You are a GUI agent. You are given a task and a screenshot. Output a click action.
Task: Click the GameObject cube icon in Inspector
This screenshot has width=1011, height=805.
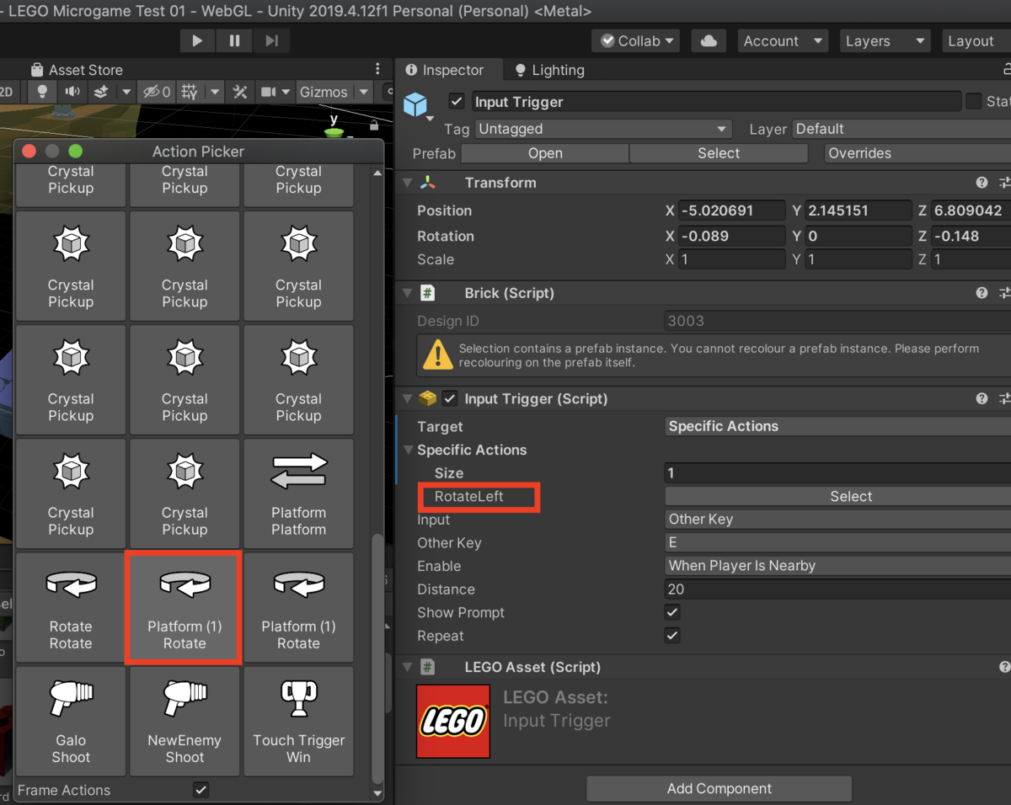tap(415, 104)
